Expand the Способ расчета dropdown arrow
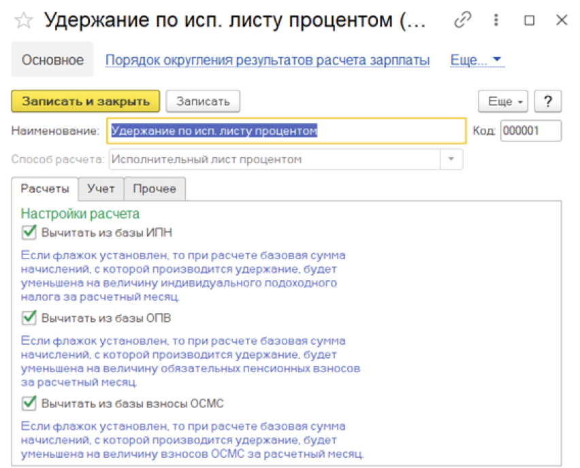580x468 pixels. point(451,159)
